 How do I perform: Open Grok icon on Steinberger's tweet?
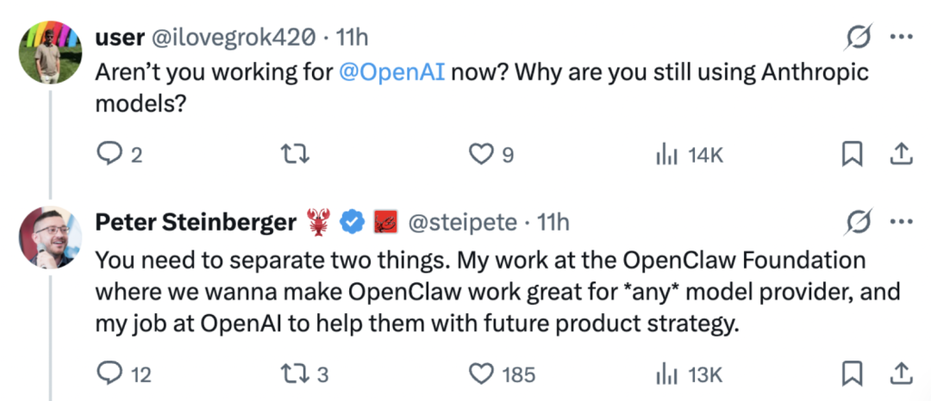pos(858,223)
